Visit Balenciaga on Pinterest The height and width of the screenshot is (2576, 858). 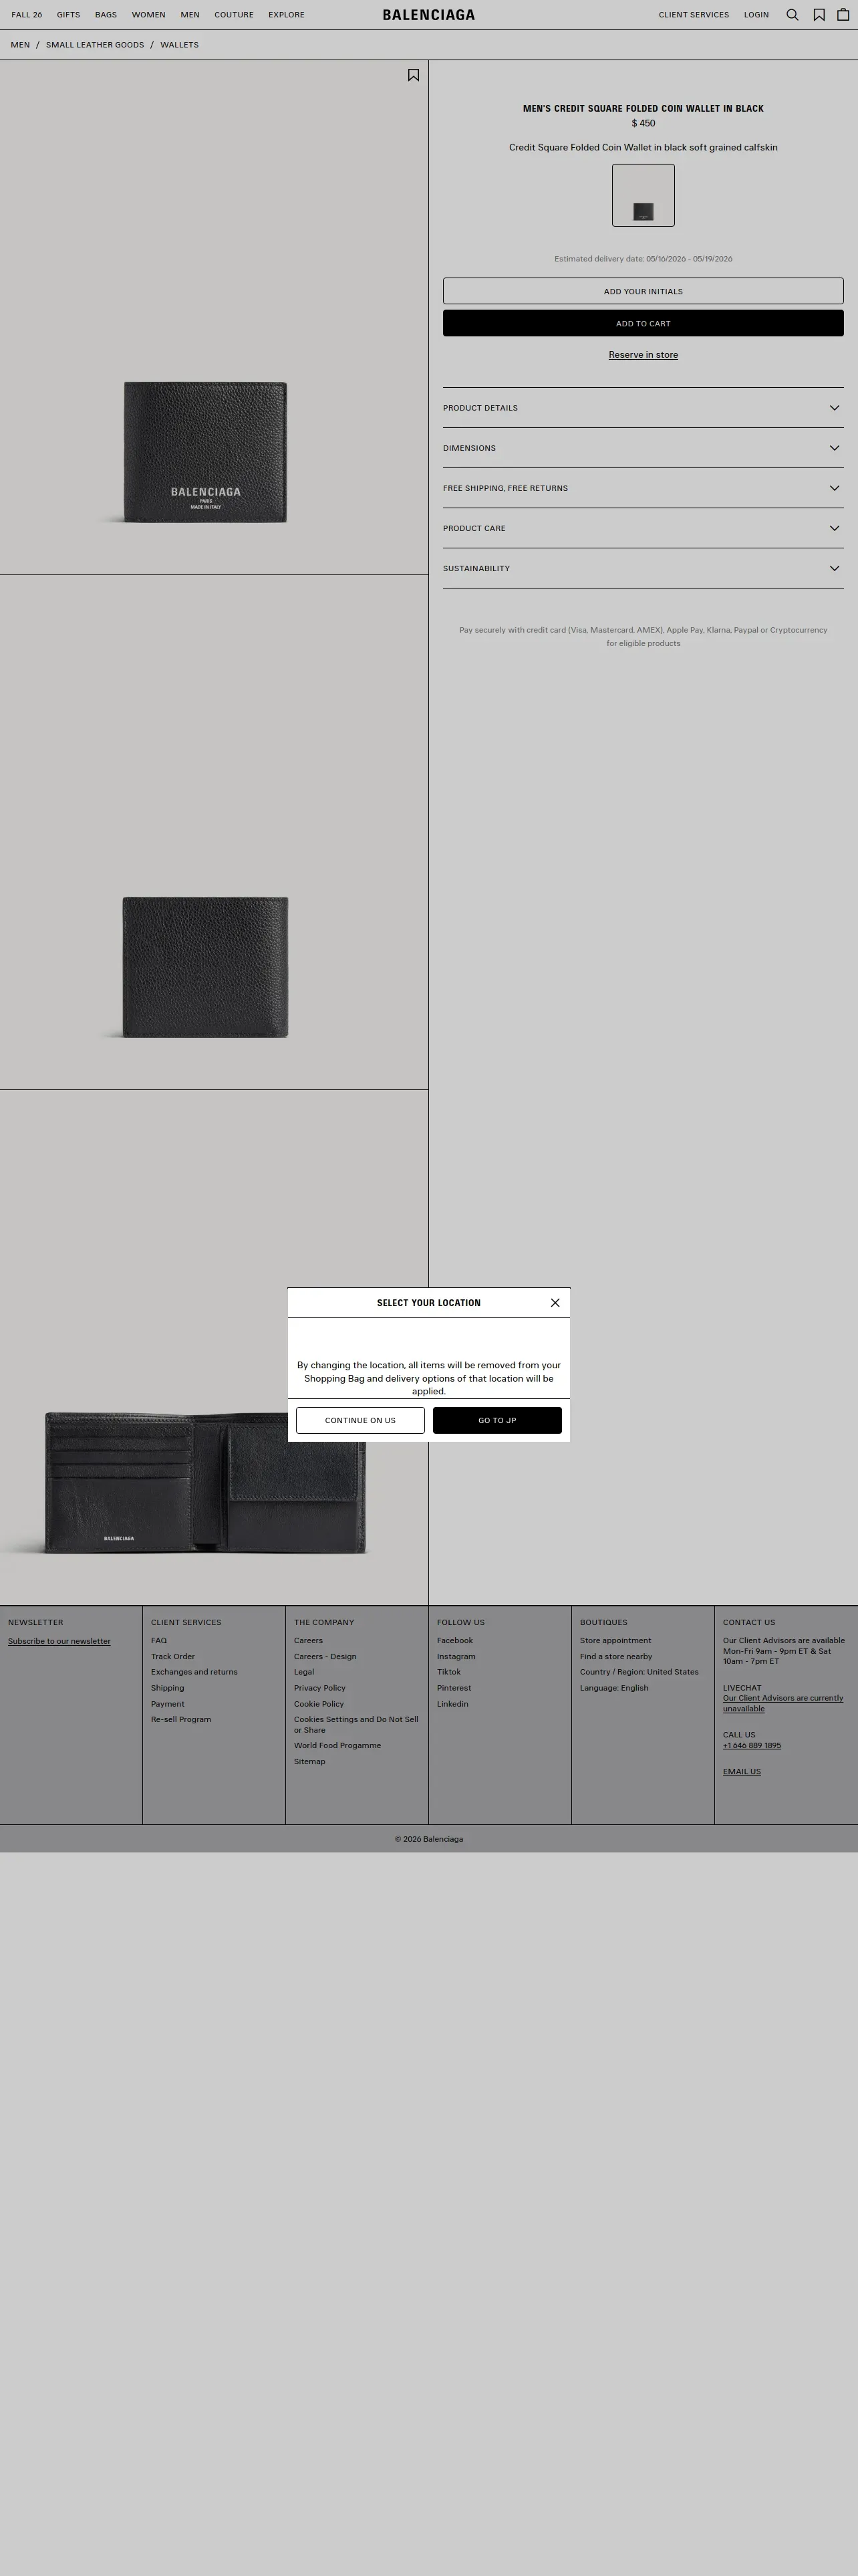(454, 1688)
